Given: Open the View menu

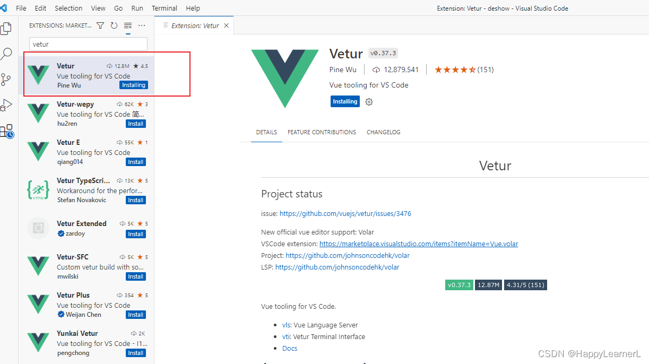Looking at the screenshot, I should pos(98,8).
